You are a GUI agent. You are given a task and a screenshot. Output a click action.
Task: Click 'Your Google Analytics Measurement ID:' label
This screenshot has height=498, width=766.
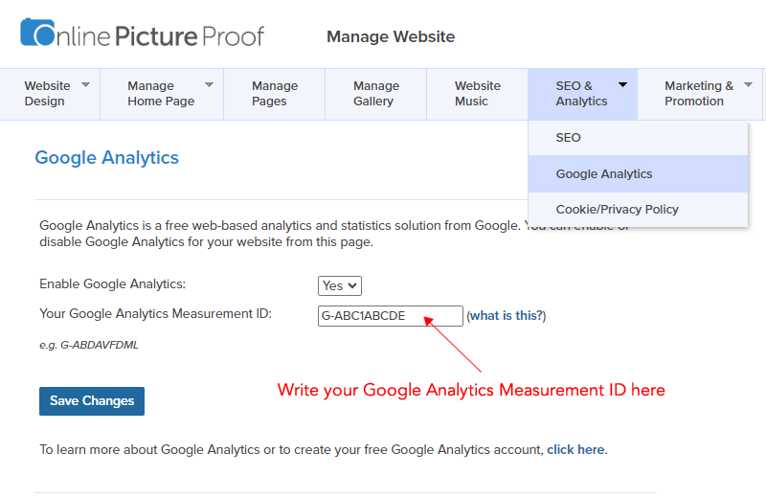155,314
